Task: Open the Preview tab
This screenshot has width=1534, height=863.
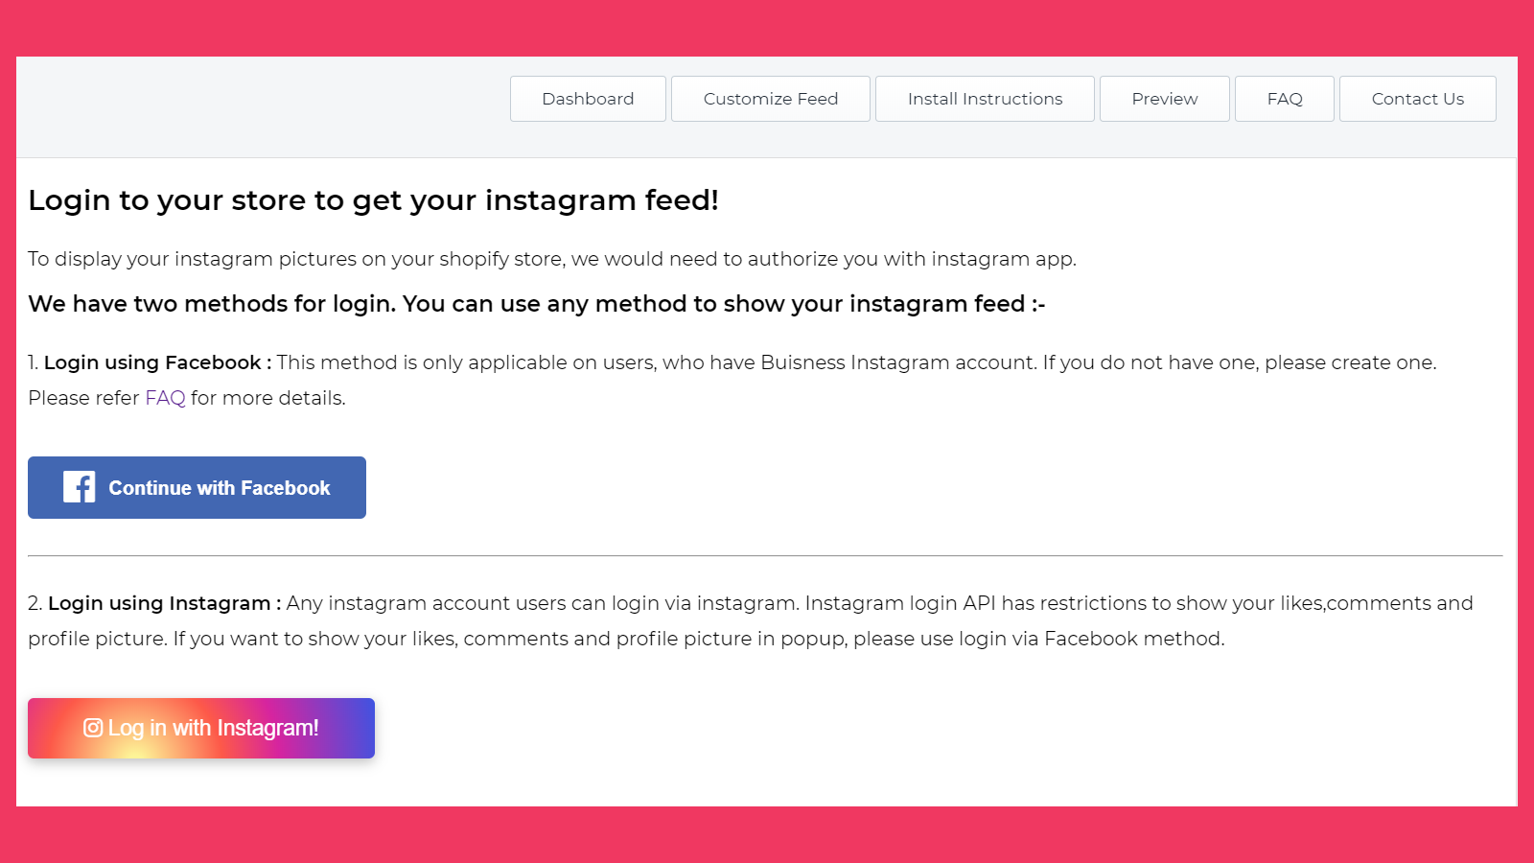Action: click(1164, 98)
